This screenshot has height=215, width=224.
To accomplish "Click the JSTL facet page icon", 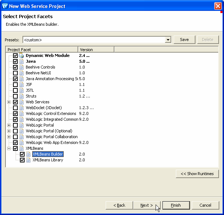I will pyautogui.click(x=22, y=90).
